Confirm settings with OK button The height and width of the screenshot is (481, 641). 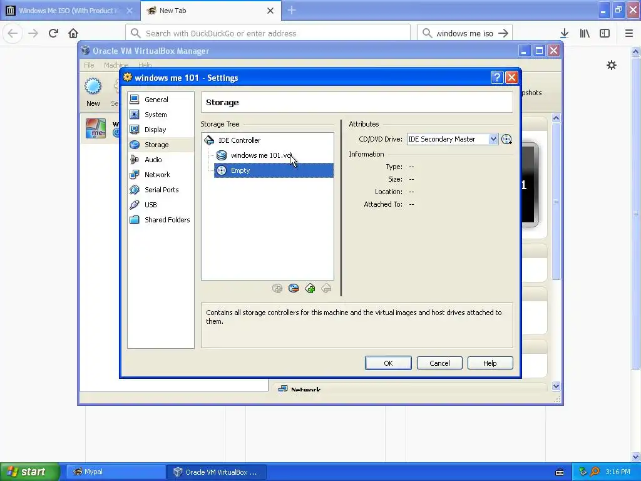tap(388, 363)
